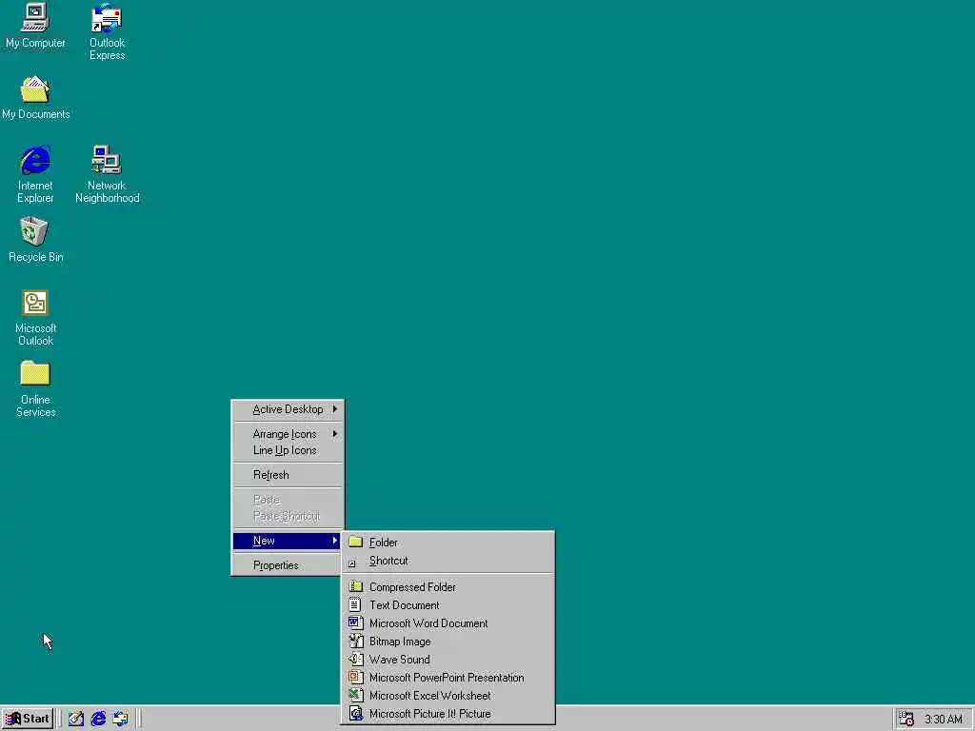This screenshot has height=731, width=975.
Task: Expand the Arrange Icons submenu
Action: click(x=288, y=434)
